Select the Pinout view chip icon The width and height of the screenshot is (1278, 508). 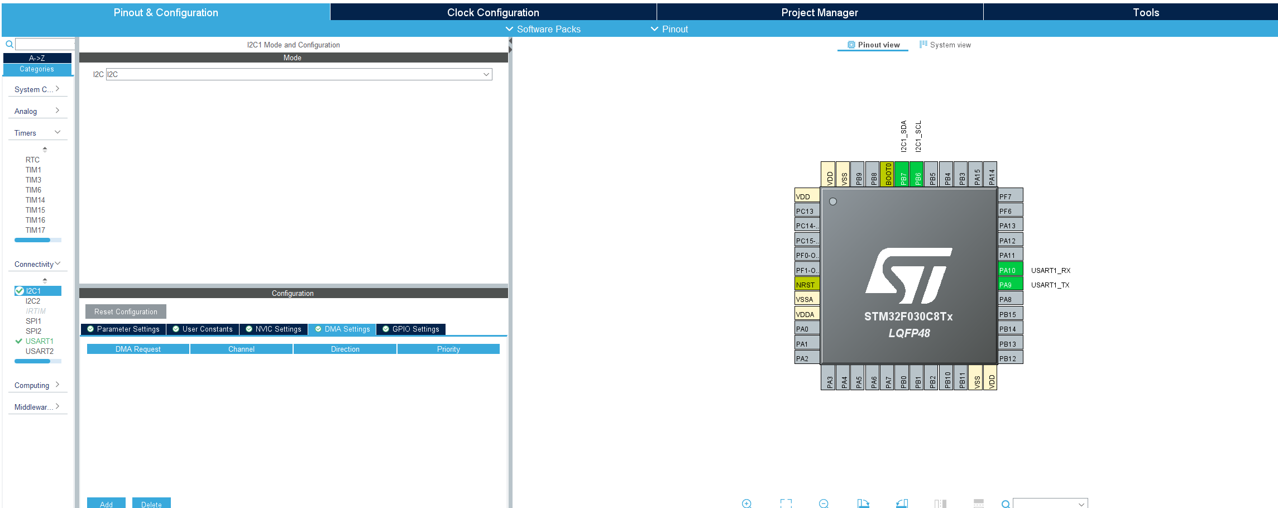point(851,45)
